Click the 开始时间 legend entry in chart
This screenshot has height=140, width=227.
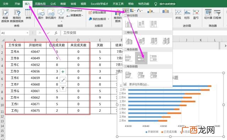coord(152,132)
